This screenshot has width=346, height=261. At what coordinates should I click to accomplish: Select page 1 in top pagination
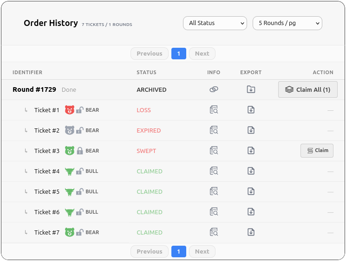coord(178,54)
